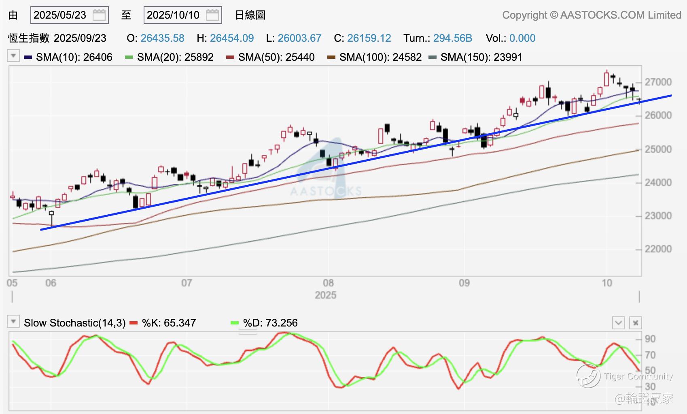Open the Slow Stochastic settings dropdown
The image size is (687, 414).
click(x=13, y=322)
